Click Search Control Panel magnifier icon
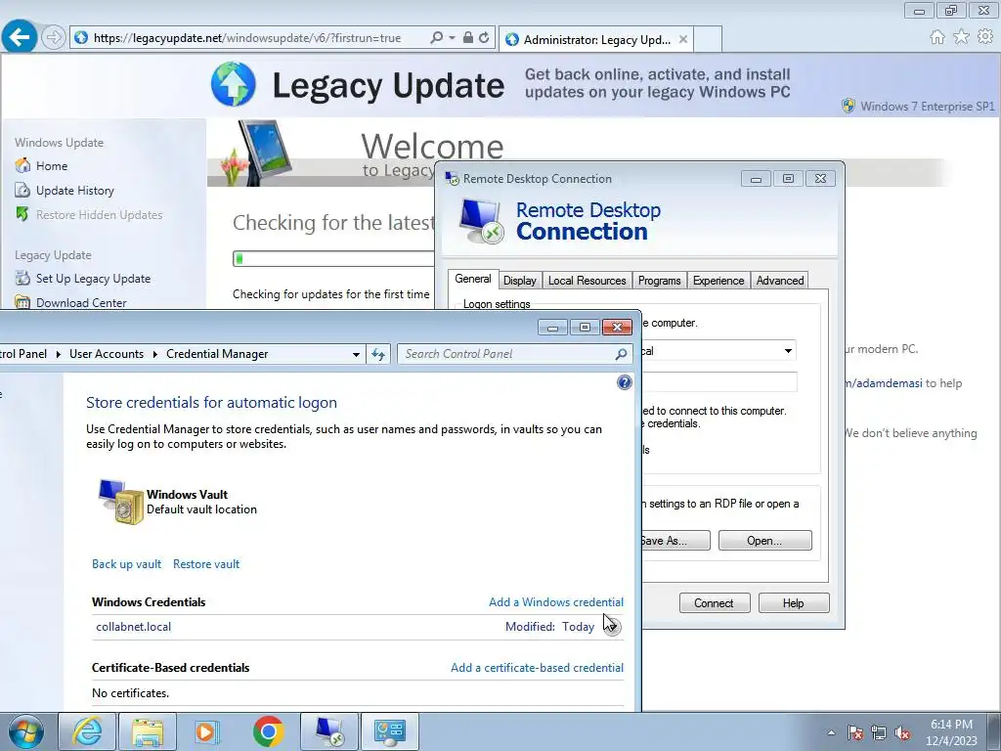The width and height of the screenshot is (1001, 751). tap(621, 354)
